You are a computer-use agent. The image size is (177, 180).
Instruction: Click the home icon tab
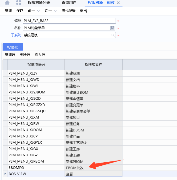coord(7,3)
